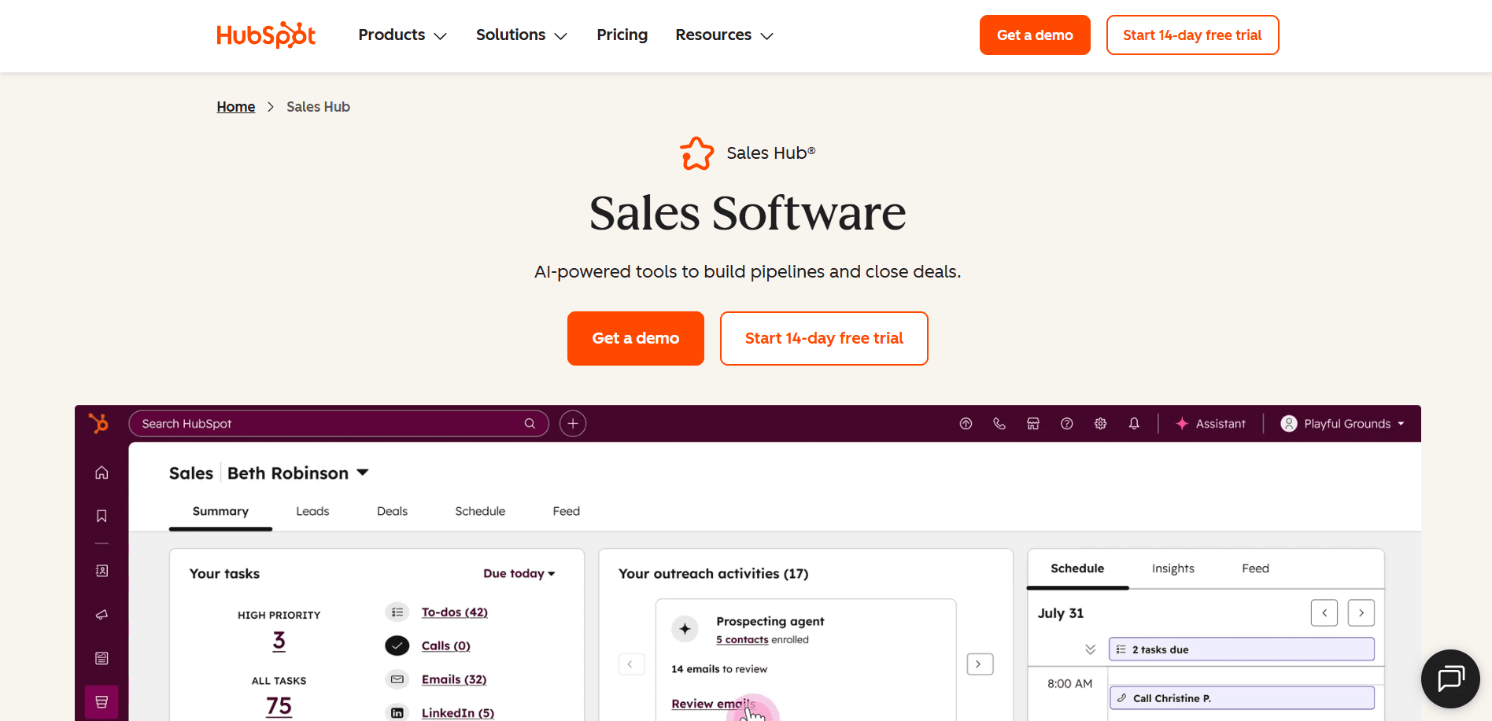Viewport: 1492px width, 721px height.
Task: Open the LinkedIn (5) link
Action: click(x=458, y=713)
